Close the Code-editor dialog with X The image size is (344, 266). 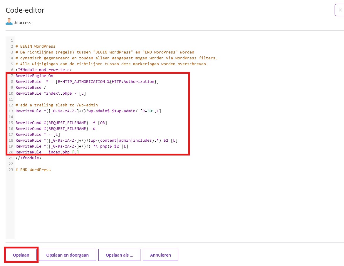pyautogui.click(x=340, y=10)
